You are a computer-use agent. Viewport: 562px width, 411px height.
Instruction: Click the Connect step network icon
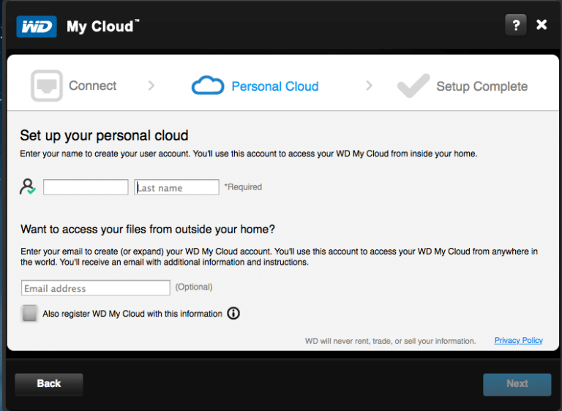47,86
